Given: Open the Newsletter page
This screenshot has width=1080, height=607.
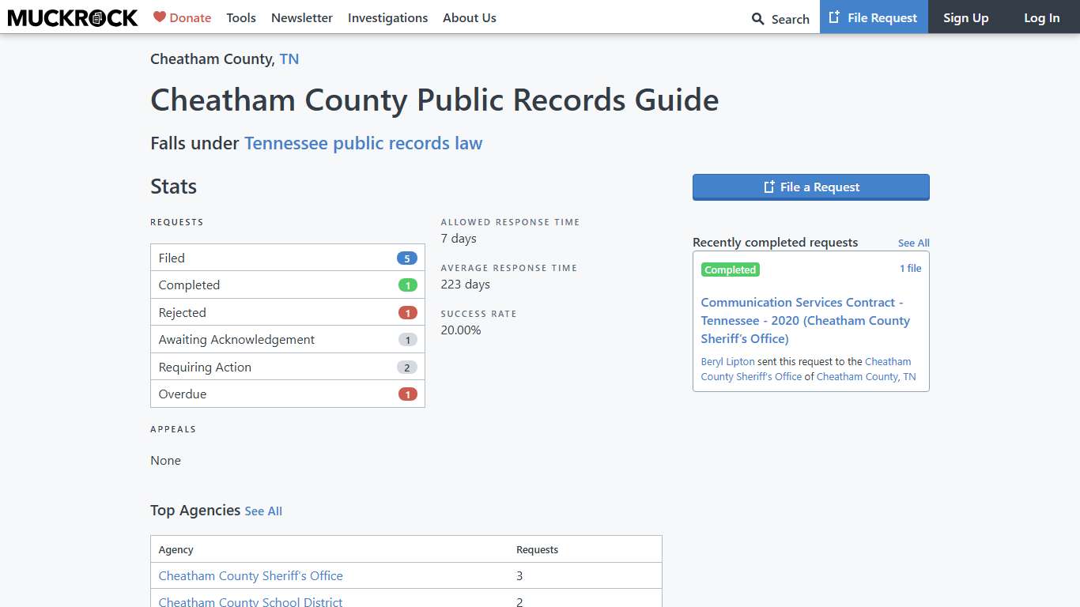Looking at the screenshot, I should (x=302, y=17).
